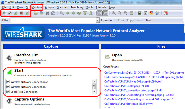Viewport: 185px width, 109px height.
Task: Find a packet using magnifier icon
Action: pyautogui.click(x=62, y=13)
